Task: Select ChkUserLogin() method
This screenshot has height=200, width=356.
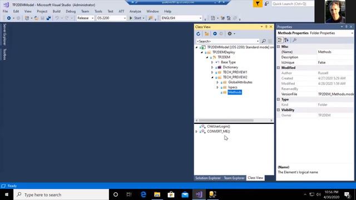Action: pyautogui.click(x=219, y=126)
